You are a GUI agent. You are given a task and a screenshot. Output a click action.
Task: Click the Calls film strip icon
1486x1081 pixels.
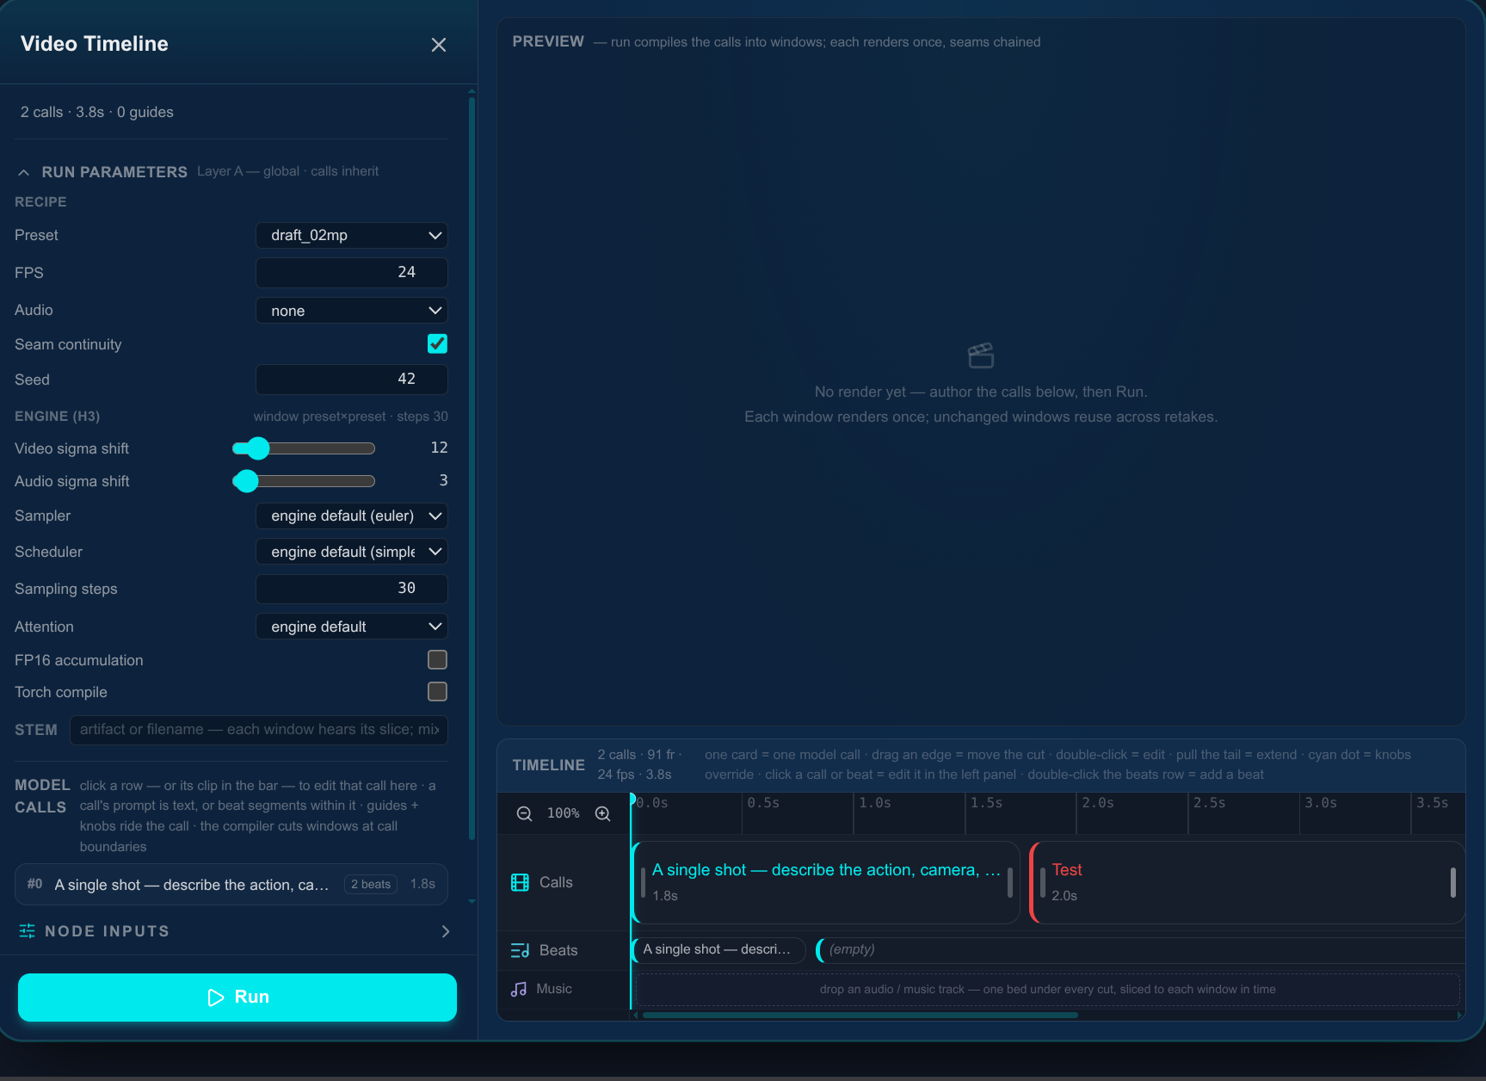520,882
